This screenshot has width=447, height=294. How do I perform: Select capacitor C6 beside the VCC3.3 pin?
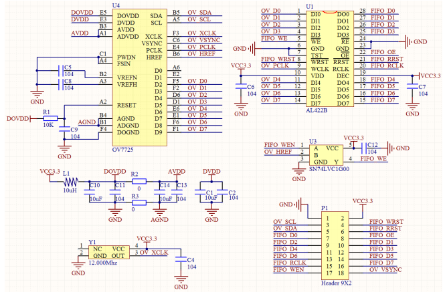(x=240, y=88)
